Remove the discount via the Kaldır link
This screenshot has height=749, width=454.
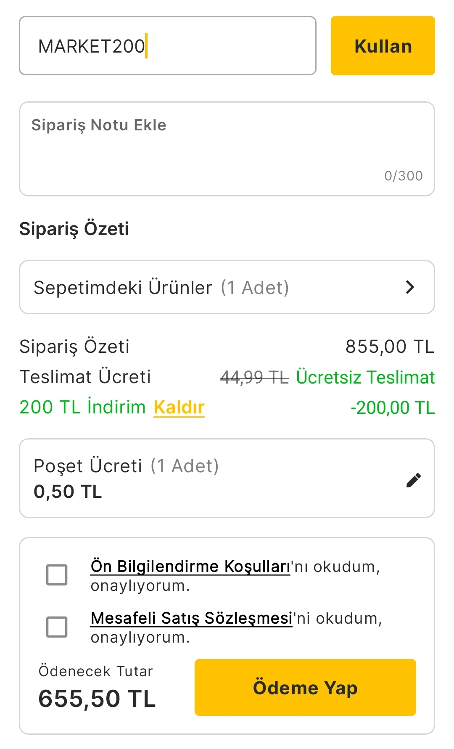click(x=179, y=408)
